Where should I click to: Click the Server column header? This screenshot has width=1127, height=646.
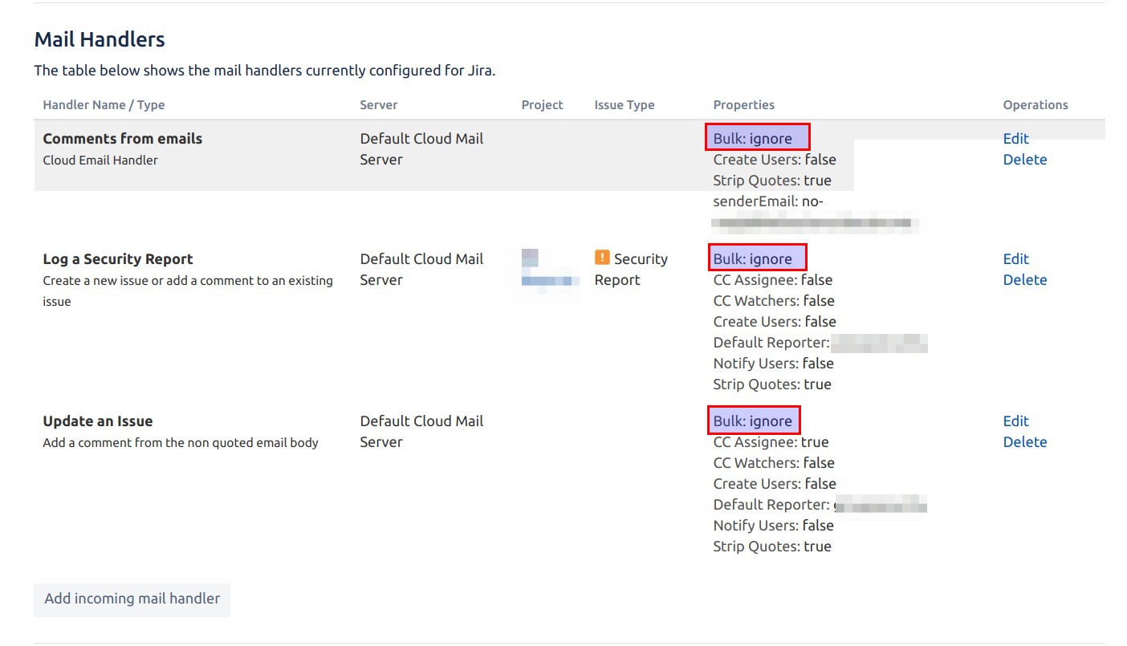[379, 105]
